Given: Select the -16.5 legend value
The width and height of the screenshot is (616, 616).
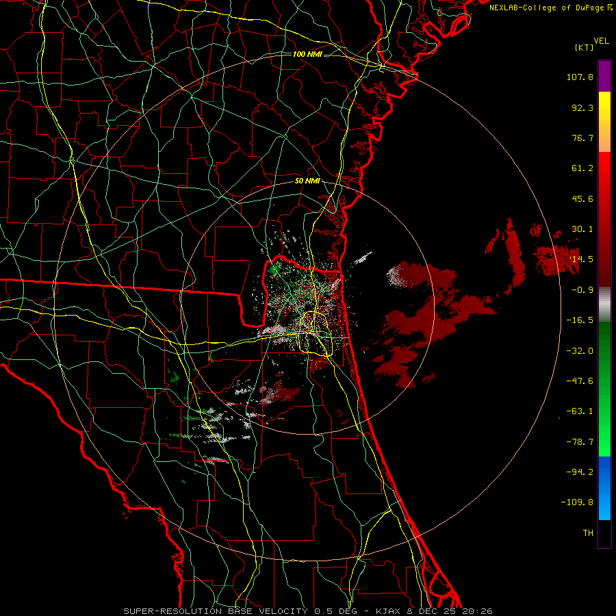Looking at the screenshot, I should click(x=580, y=320).
